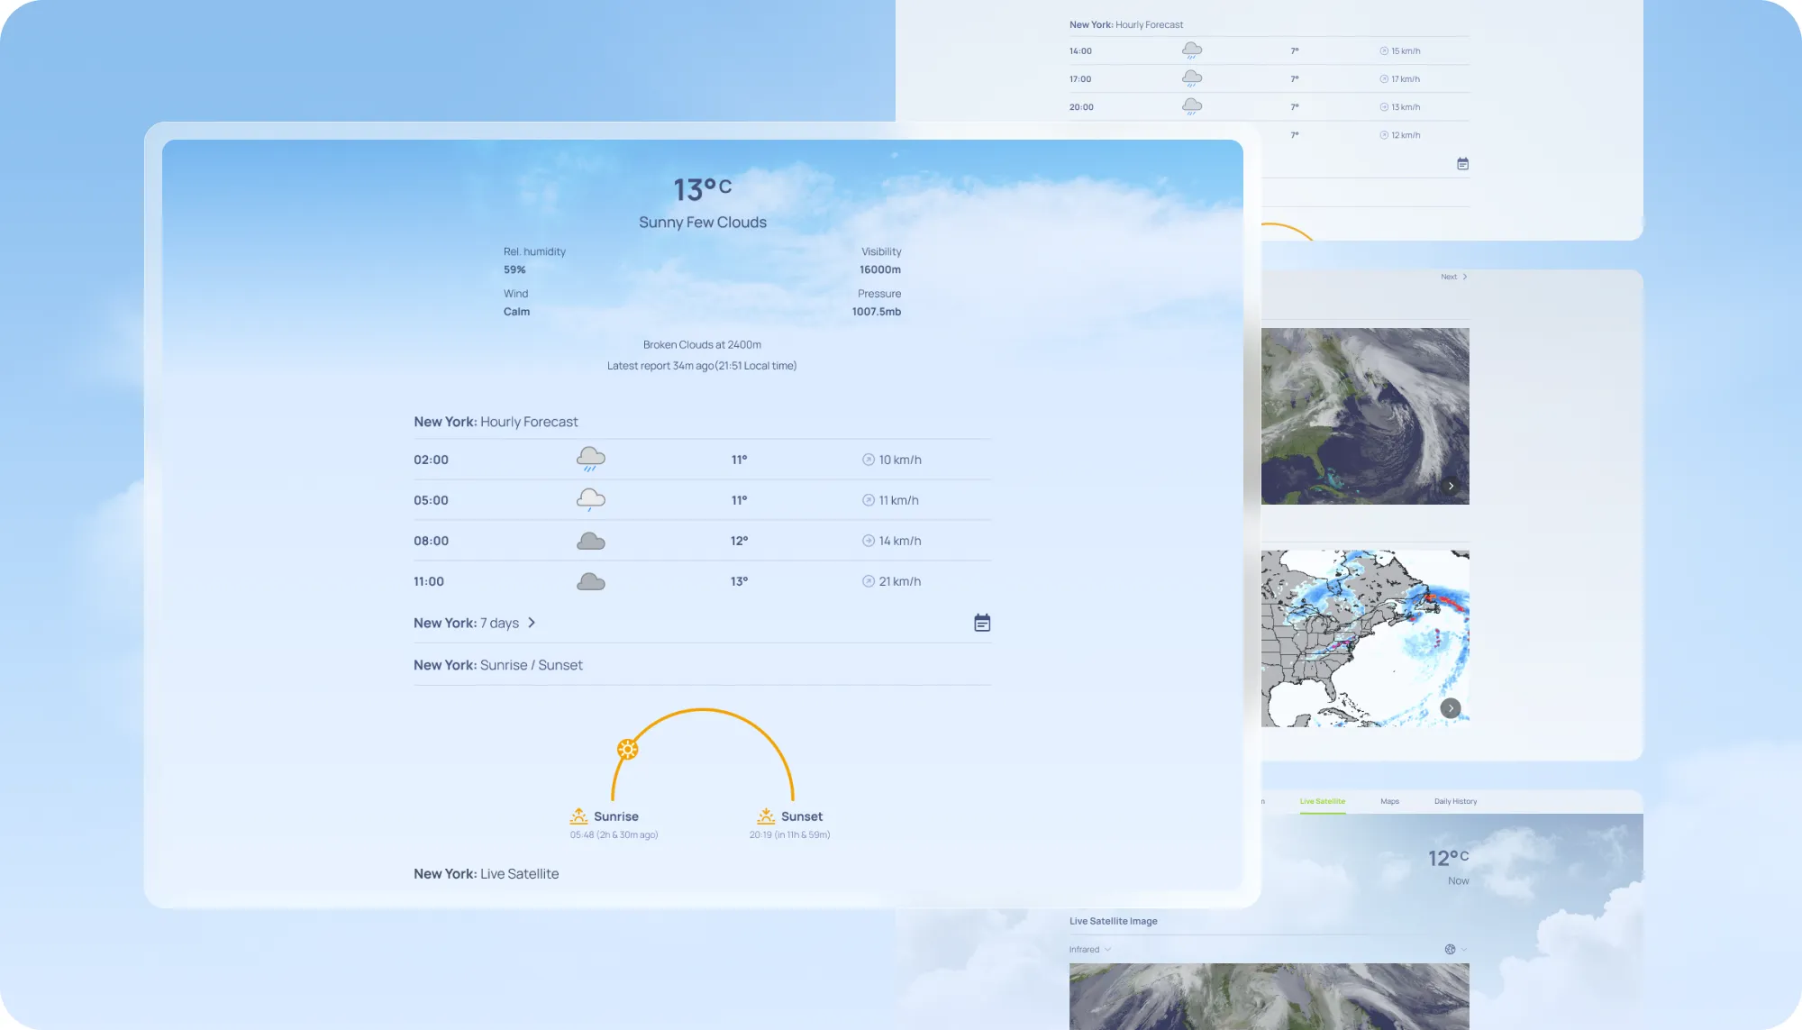The image size is (1802, 1030).
Task: Switch to the Maps tab
Action: click(x=1389, y=801)
